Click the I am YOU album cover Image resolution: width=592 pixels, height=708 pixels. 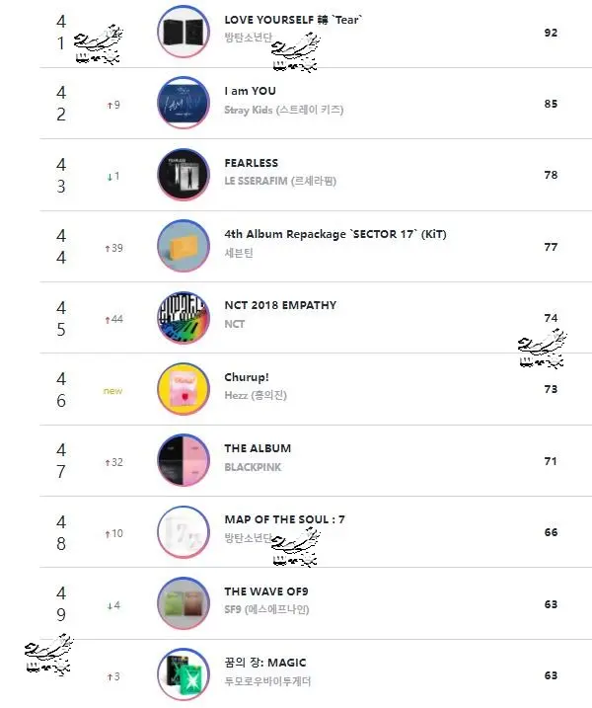[x=184, y=103]
